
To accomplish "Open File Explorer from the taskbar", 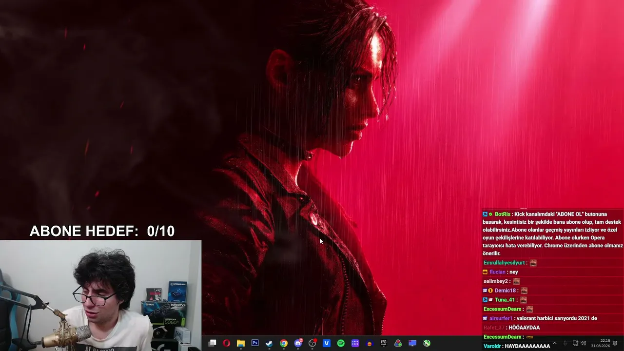I will point(240,343).
